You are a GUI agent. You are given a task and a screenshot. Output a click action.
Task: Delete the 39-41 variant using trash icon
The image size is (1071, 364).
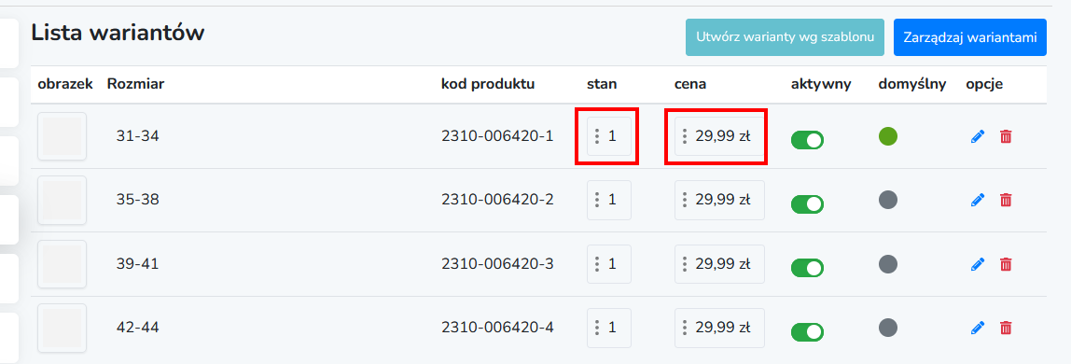1006,263
